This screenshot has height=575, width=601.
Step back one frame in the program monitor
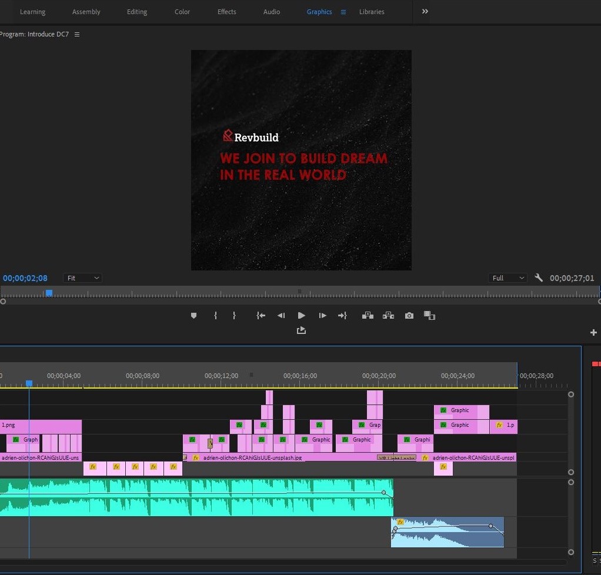[x=281, y=316]
